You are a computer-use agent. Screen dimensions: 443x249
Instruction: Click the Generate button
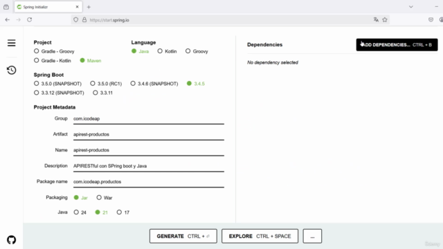click(183, 236)
